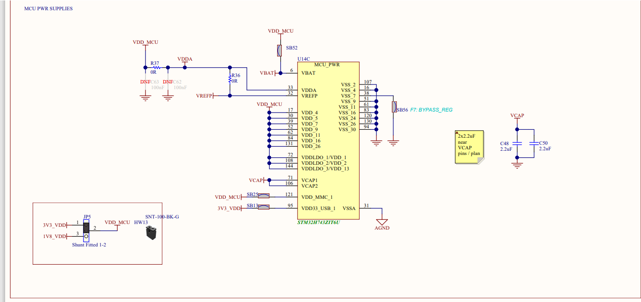Click the STM32H743ZIT6U part designator text
Screen dimensions: 641x302
pyautogui.click(x=319, y=223)
